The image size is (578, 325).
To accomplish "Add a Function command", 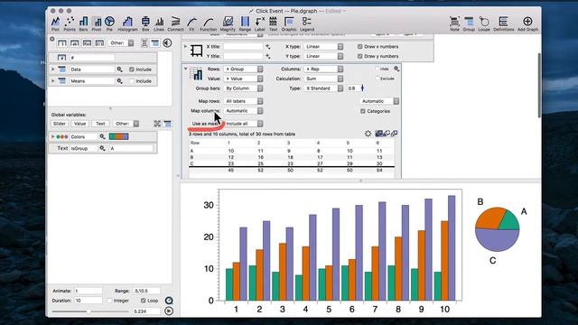I will 209,23.
